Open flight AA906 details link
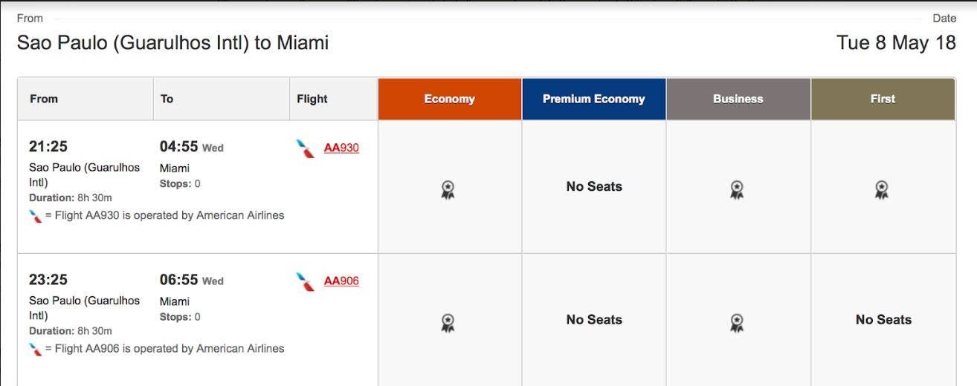Viewport: 977px width, 386px height. pyautogui.click(x=341, y=281)
